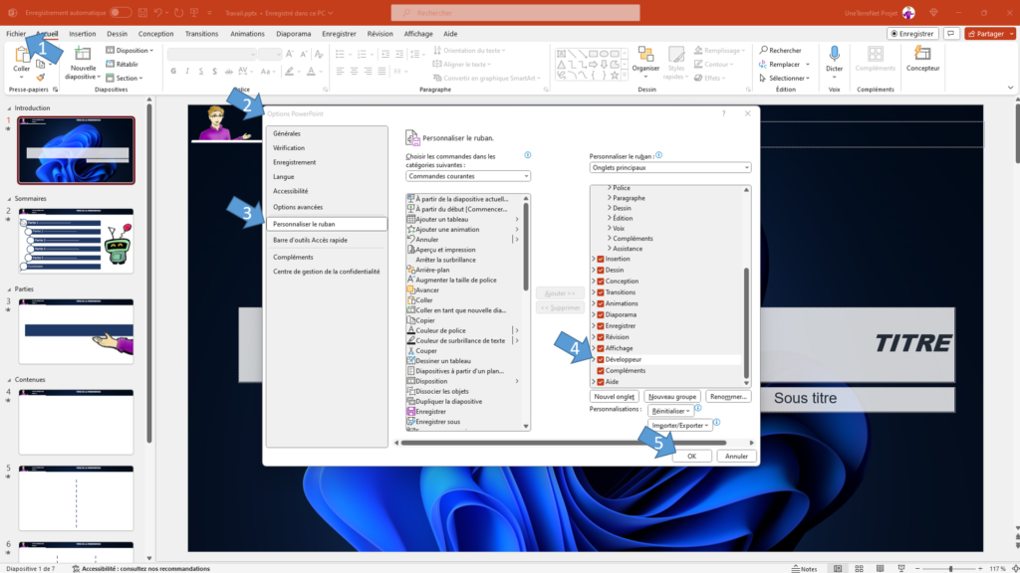Click info icon next to Réinitialiser
The image size is (1020, 573).
point(697,409)
